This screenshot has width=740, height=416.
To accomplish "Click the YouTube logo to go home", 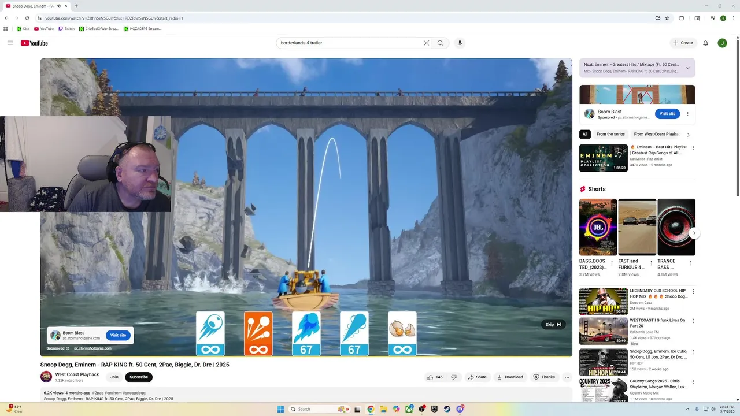I will (x=34, y=43).
